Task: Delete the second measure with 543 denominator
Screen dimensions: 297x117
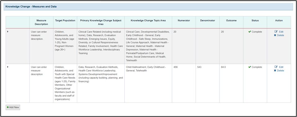Action: [x=279, y=71]
